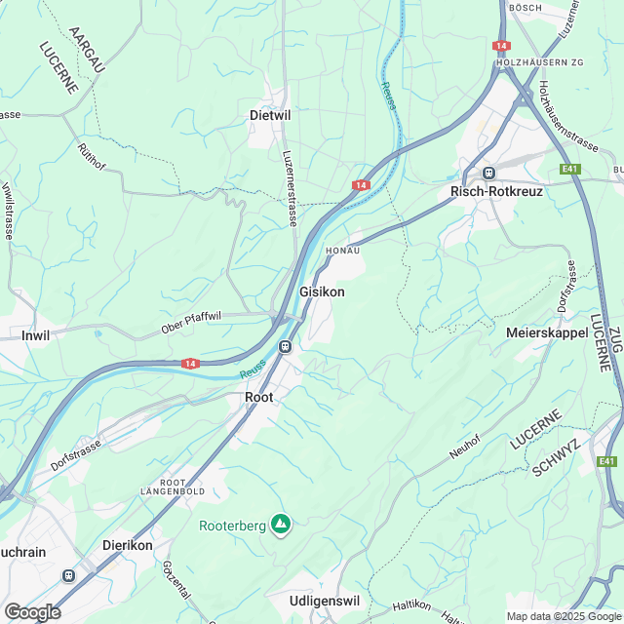Select the train station icon near Buchrain
Viewport: 624px width, 624px height.
click(x=68, y=576)
